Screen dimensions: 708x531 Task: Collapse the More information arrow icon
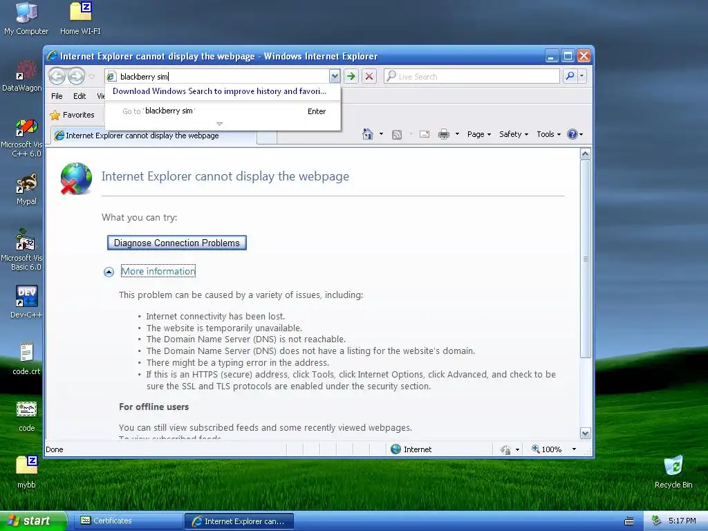(x=109, y=272)
